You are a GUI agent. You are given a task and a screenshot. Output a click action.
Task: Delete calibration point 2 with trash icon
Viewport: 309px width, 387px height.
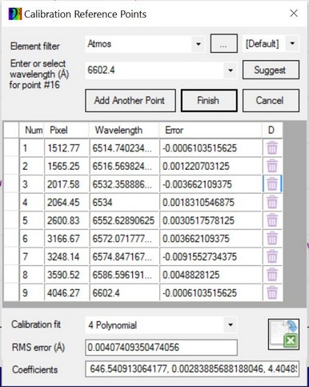pyautogui.click(x=272, y=166)
